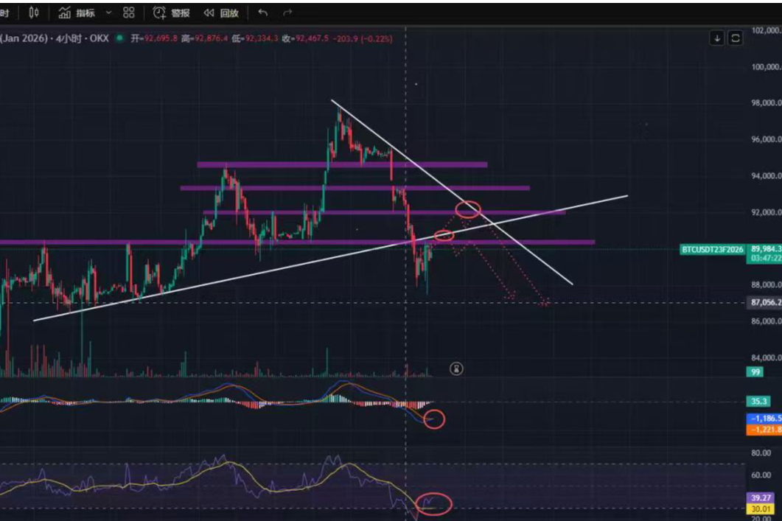The image size is (782, 521).
Task: Click the square frame icon near price axis
Action: tap(735, 38)
